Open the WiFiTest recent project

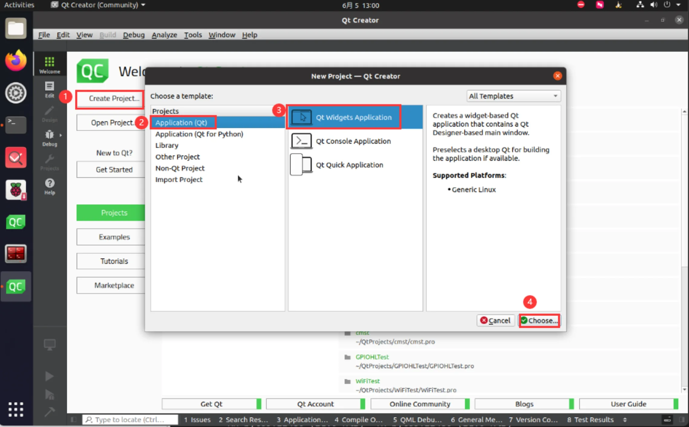tap(367, 381)
